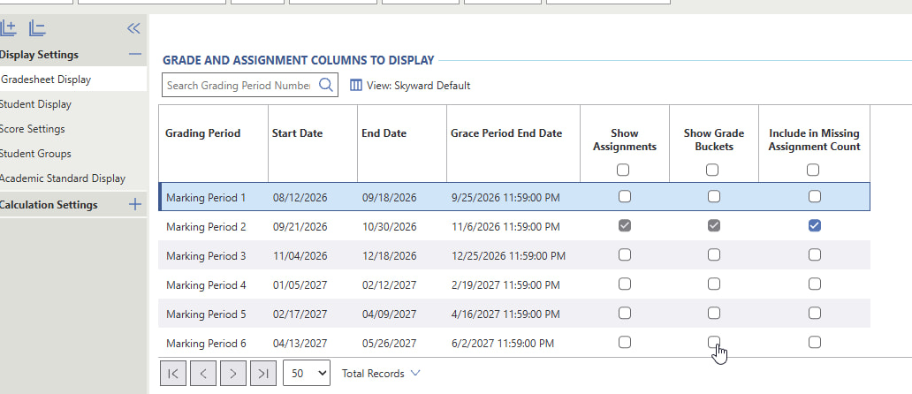Click grace period 6/2/2027 11:59:00 PM cell
This screenshot has width=912, height=394.
(503, 344)
